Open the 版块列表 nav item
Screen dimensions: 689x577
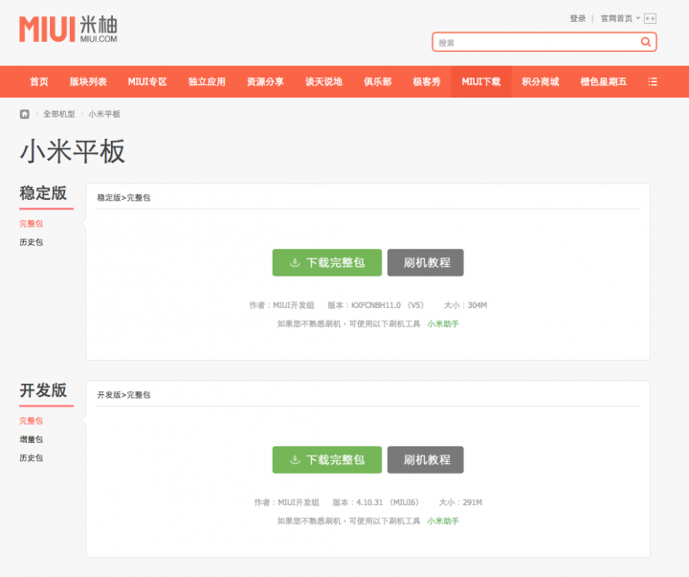pyautogui.click(x=88, y=81)
